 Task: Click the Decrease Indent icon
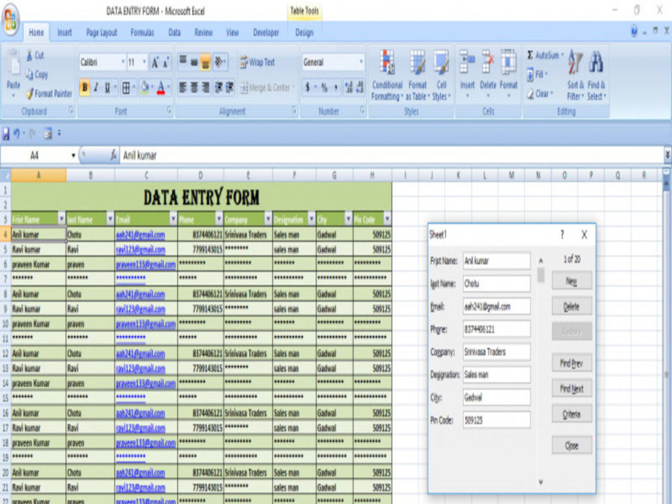coord(218,88)
